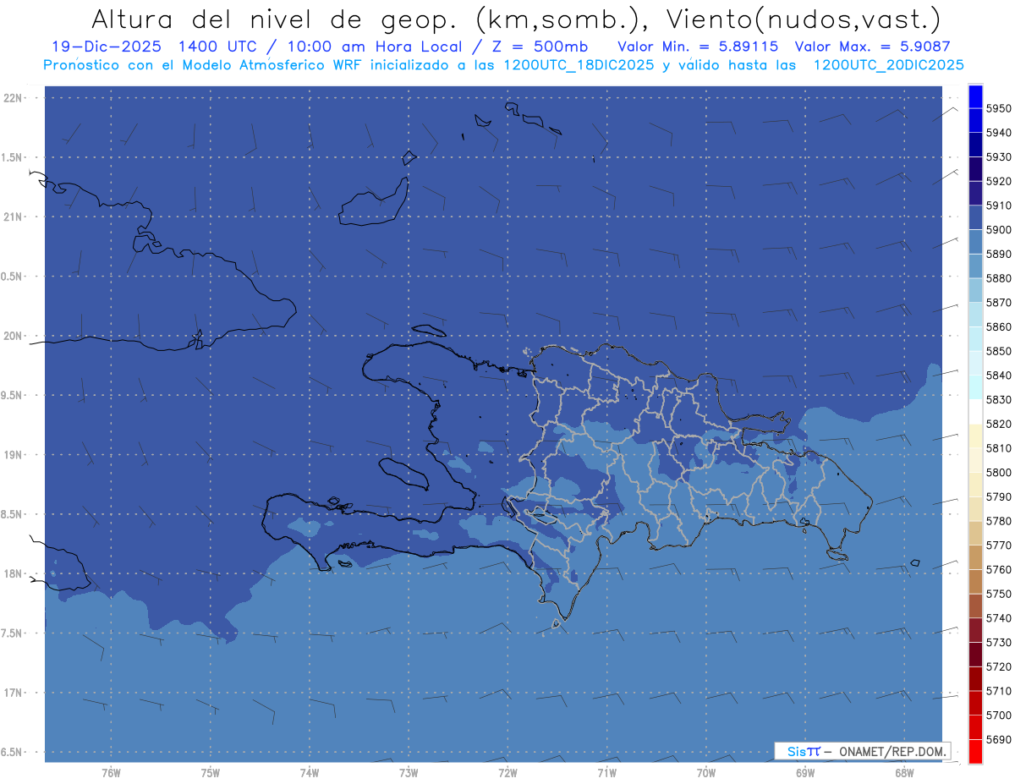Click the '5900' colorbar label
The image size is (1015, 784).
coord(999,229)
